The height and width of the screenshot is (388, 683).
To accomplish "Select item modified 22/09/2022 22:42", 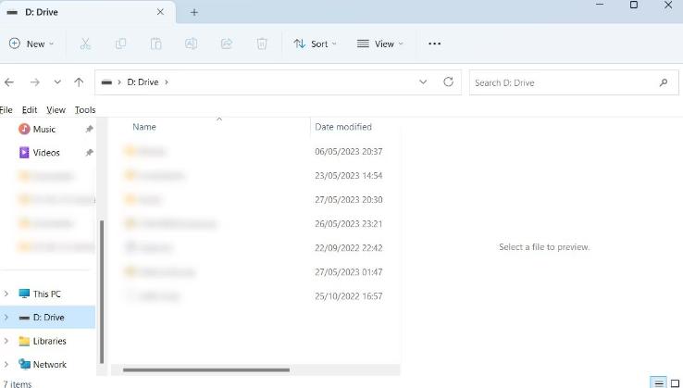I will 254,247.
